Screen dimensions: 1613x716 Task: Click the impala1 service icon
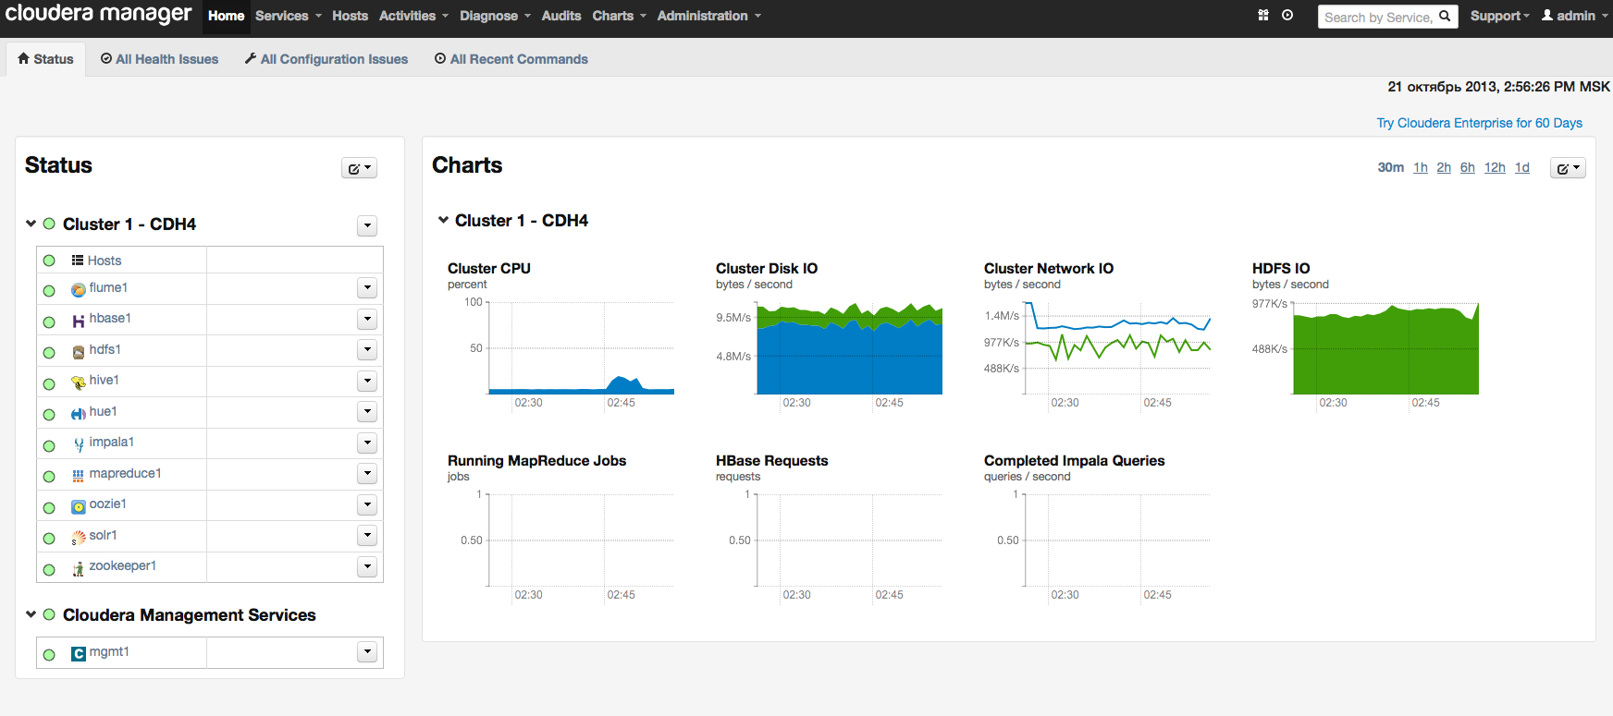[x=79, y=444]
